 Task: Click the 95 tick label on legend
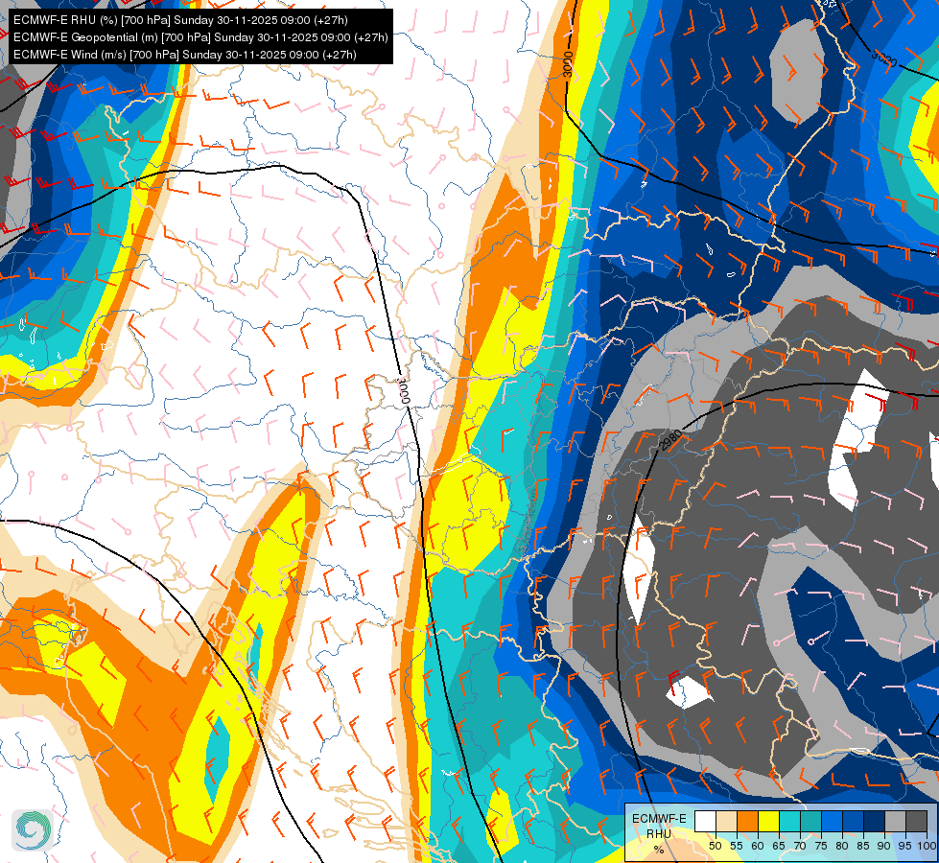click(904, 846)
